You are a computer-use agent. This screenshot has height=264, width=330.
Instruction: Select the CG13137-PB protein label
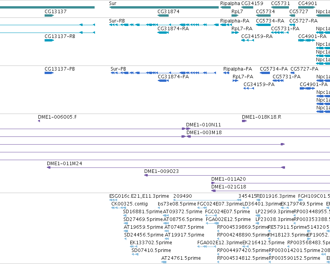(x=60, y=69)
